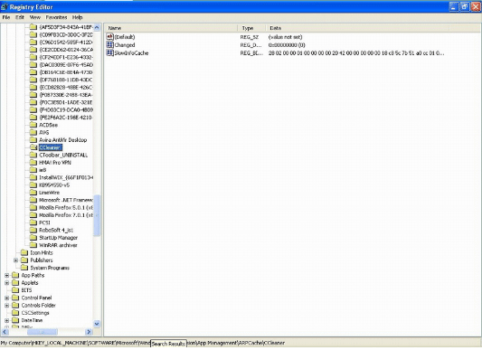This screenshot has height=350, width=482.
Task: Click the Mozilla Firefox 5.0.1 folder icon
Action: 33,207
